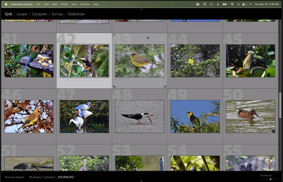Select the white ibis thumbnail in cell 47

84,117
